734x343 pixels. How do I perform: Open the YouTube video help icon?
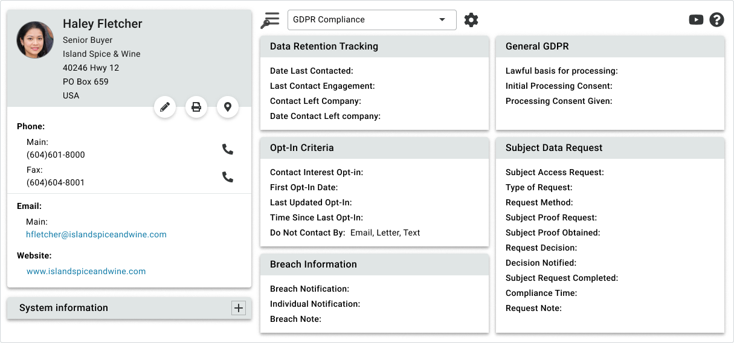(x=696, y=20)
